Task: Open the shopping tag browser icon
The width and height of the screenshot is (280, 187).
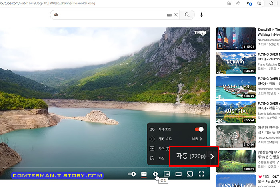Action: click(x=249, y=3)
